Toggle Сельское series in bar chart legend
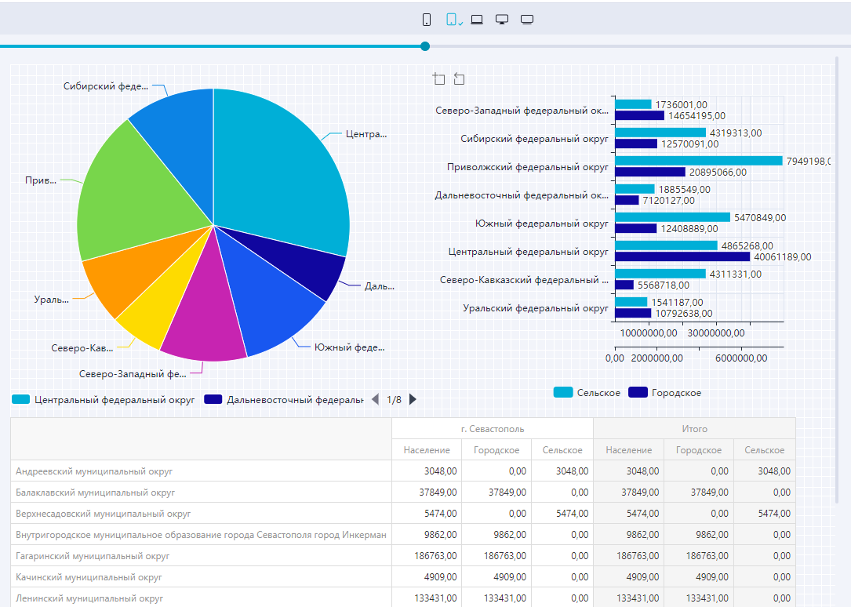Viewport: 851px width, 607px height. click(x=587, y=392)
